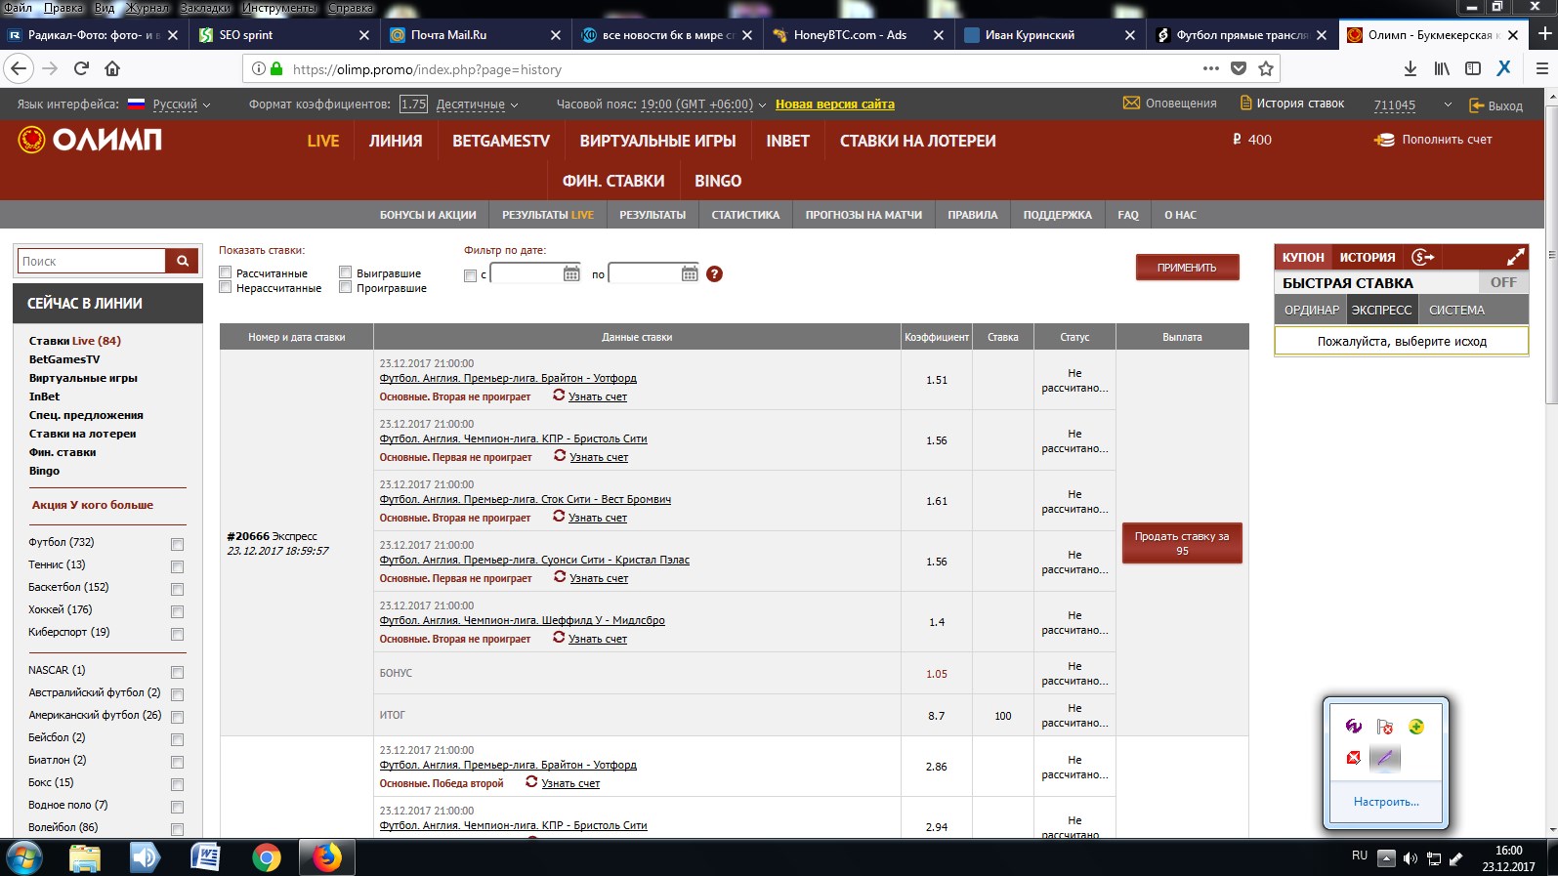
Task: Expand the account 711045 dropdown arrow
Action: pyautogui.click(x=1448, y=104)
